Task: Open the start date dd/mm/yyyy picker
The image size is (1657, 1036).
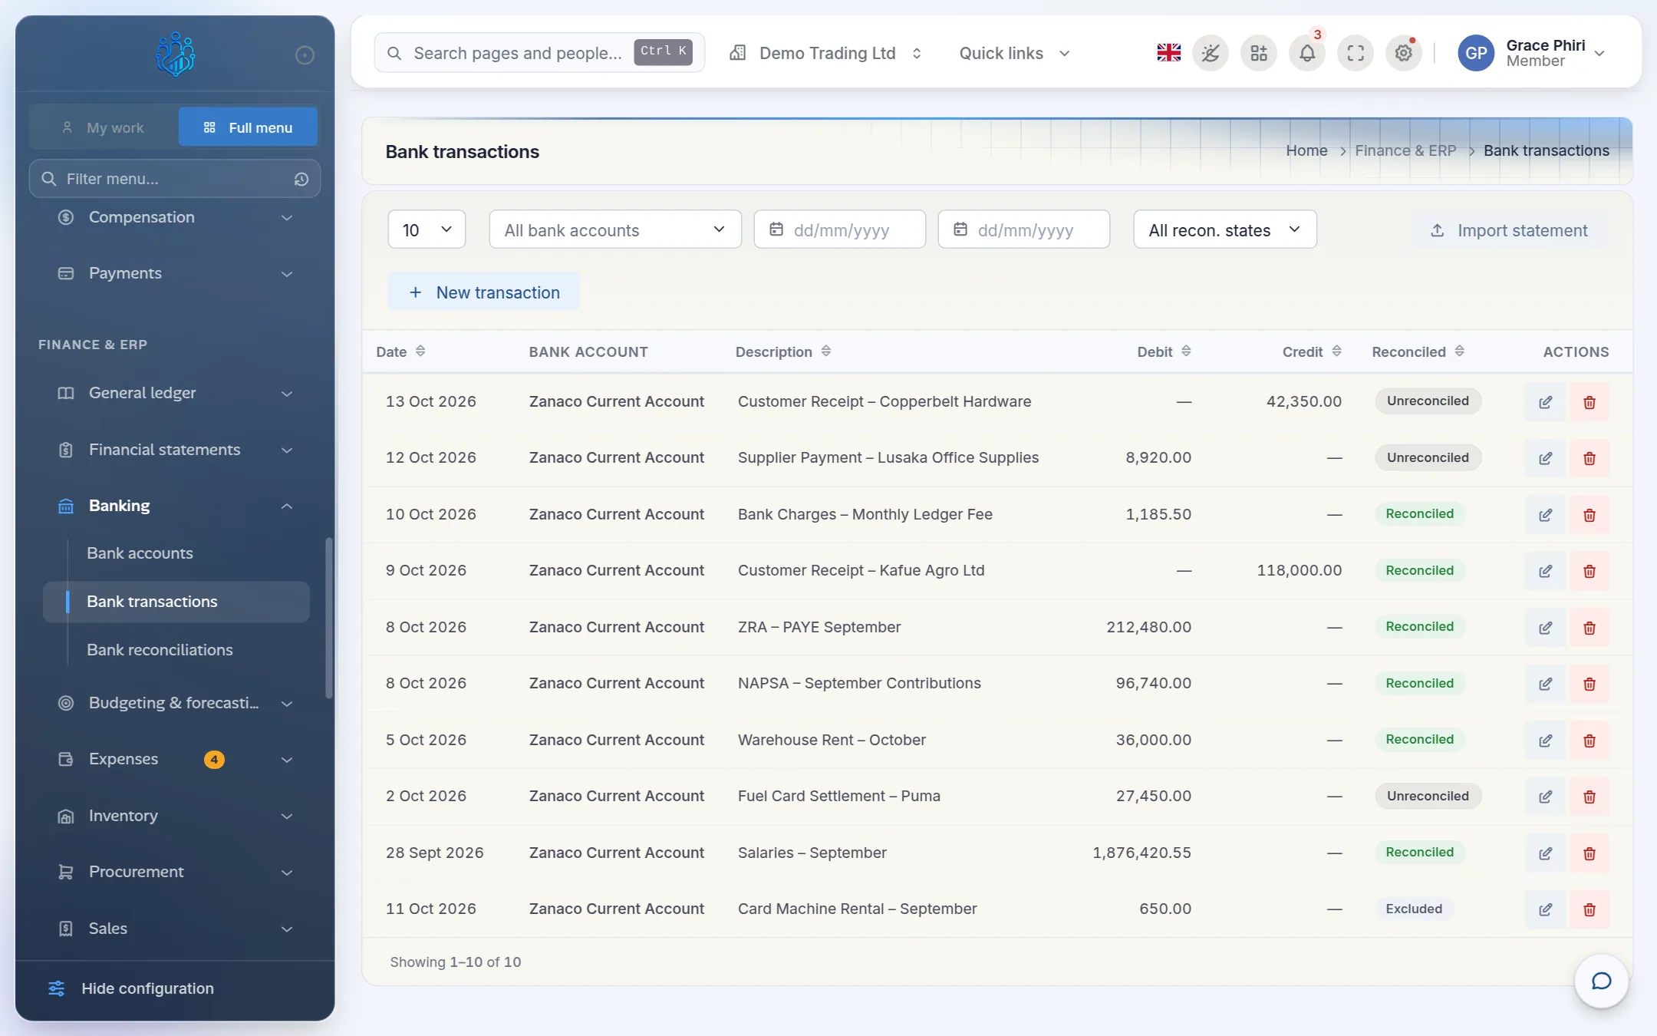Action: (x=839, y=229)
